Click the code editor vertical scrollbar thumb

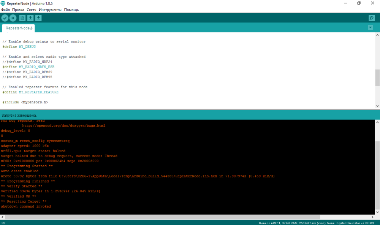pyautogui.click(x=377, y=78)
